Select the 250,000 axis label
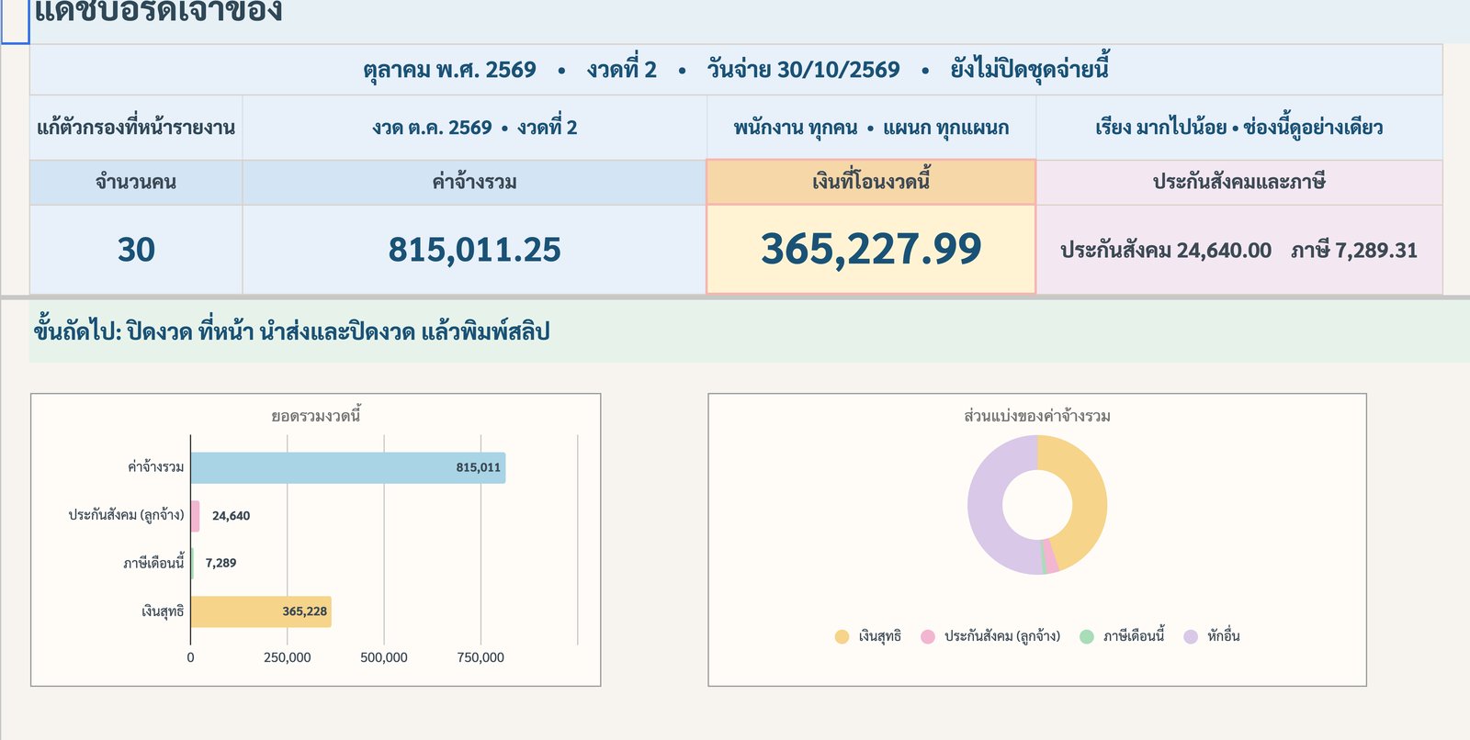The width and height of the screenshot is (1470, 740). [288, 657]
